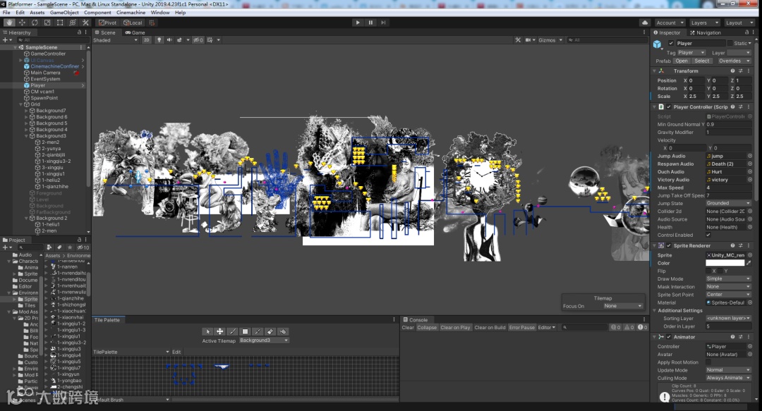Open the Component menu
The height and width of the screenshot is (411, 762).
(x=97, y=12)
